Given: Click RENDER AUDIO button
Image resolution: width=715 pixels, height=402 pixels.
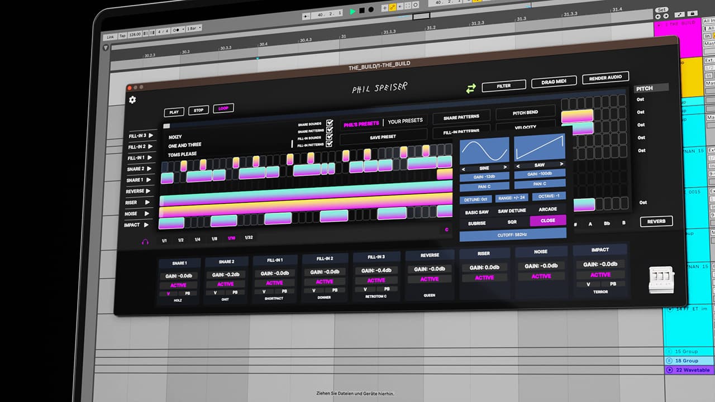Looking at the screenshot, I should [606, 78].
